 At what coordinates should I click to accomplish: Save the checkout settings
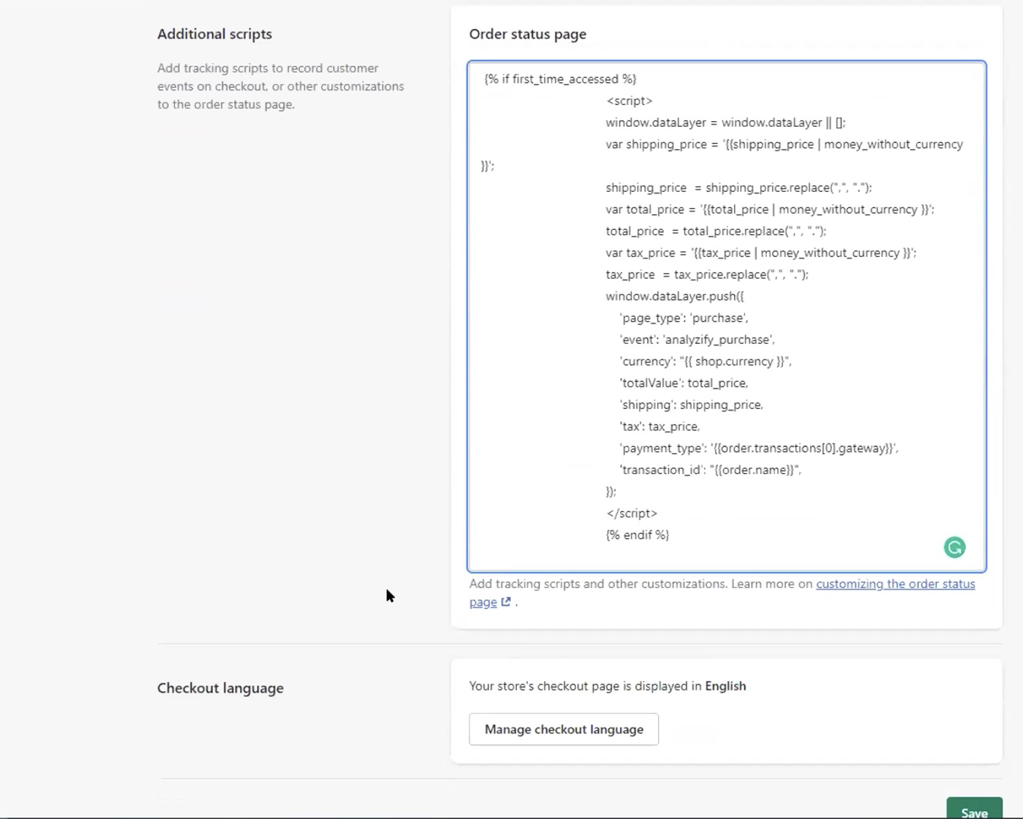click(974, 811)
